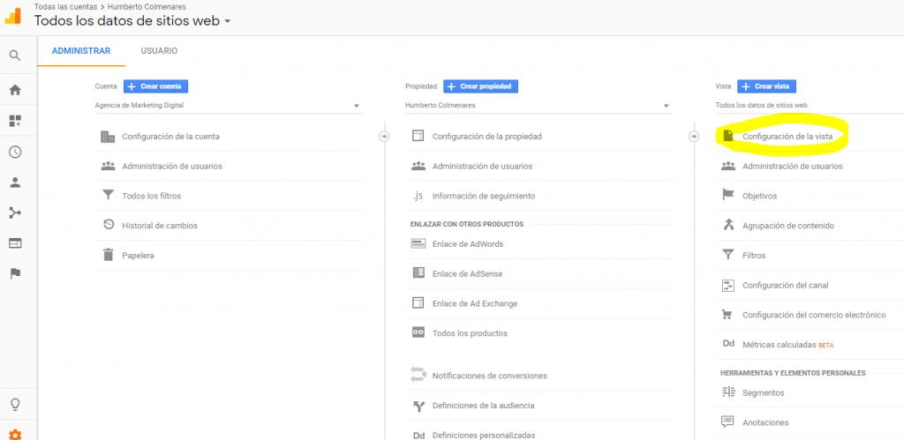Click the Google Analytics logo
The height and width of the screenshot is (440, 904).
[x=12, y=16]
